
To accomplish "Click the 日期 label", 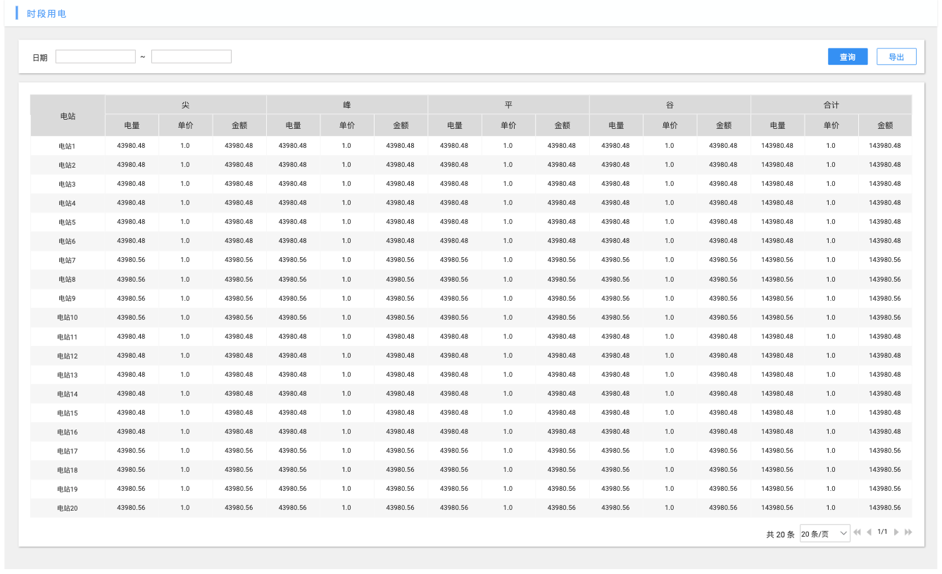I will coord(40,58).
